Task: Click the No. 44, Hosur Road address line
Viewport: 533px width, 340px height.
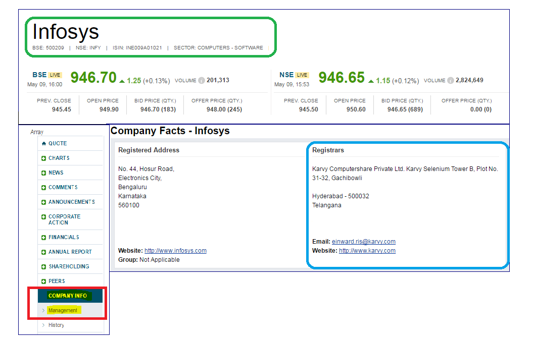Action: point(146,169)
